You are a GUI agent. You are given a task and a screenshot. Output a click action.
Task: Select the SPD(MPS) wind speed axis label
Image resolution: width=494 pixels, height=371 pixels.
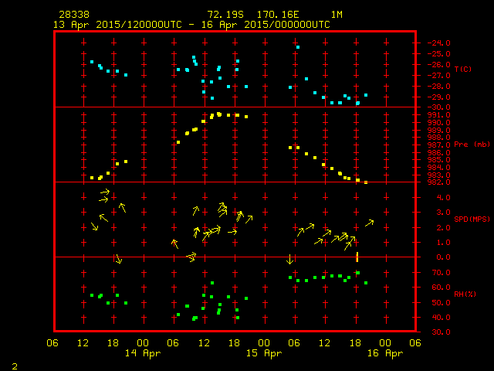(x=472, y=220)
